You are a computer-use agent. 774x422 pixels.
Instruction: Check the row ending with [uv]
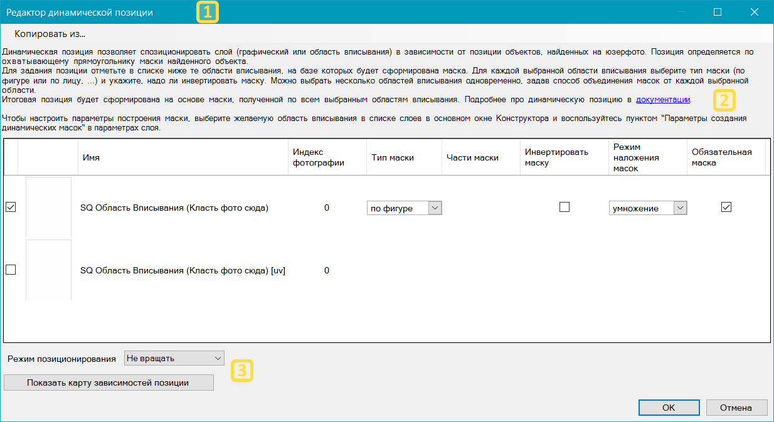[x=11, y=270]
